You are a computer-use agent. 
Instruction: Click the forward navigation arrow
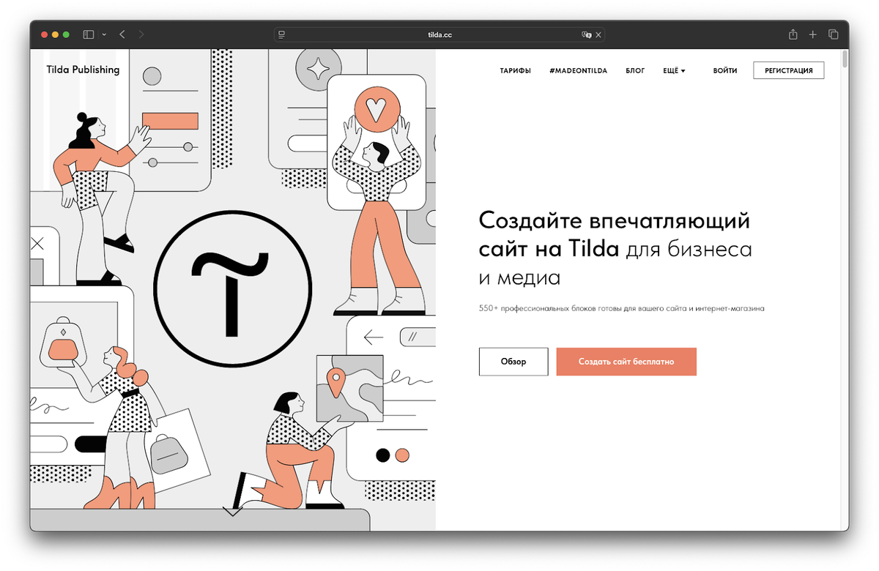click(x=141, y=34)
